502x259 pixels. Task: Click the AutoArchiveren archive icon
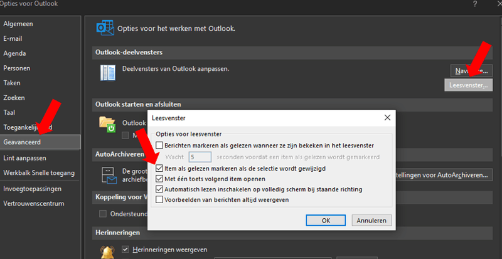click(109, 176)
